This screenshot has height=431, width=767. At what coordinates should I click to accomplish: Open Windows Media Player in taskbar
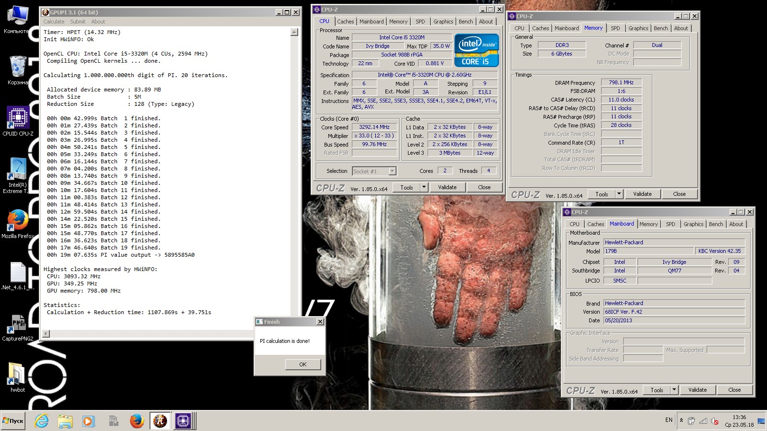pyautogui.click(x=89, y=421)
